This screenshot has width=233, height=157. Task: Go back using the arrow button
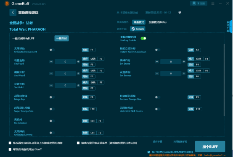13,13
